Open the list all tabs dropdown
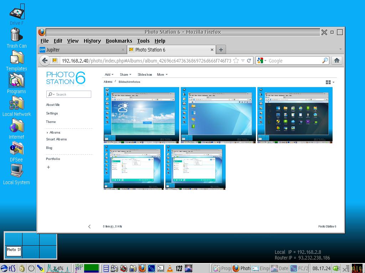 (340, 49)
